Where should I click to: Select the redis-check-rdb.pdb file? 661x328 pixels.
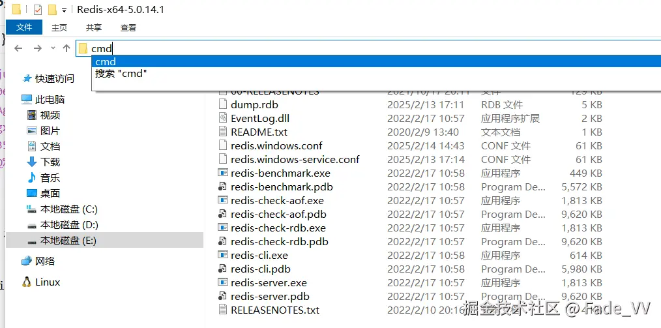[280, 241]
